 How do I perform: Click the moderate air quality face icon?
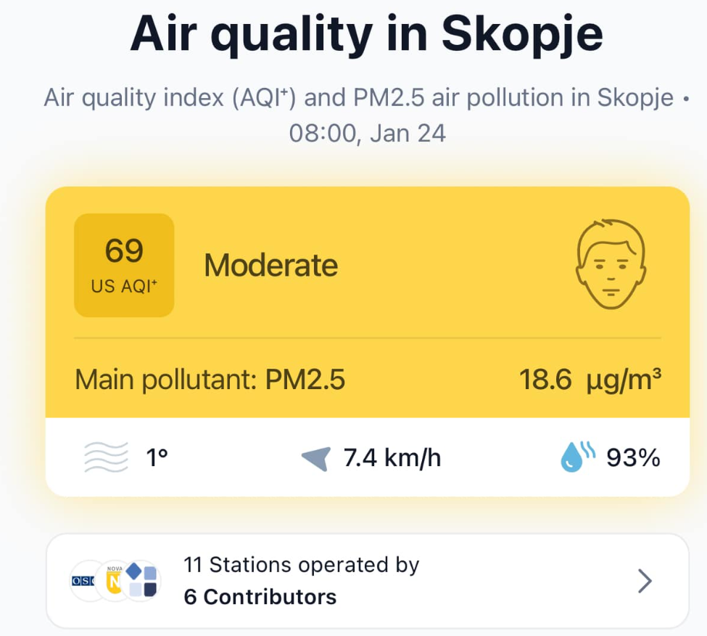coord(611,264)
